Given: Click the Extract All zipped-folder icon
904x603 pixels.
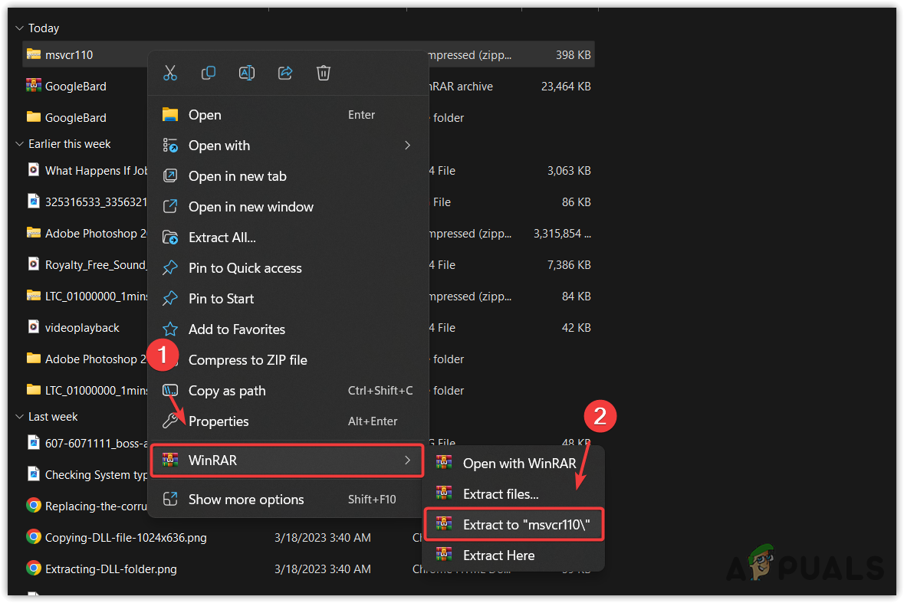Looking at the screenshot, I should pos(169,237).
